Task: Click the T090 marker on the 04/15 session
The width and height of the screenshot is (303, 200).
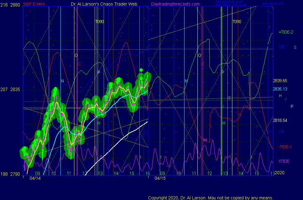Action: coord(237,22)
